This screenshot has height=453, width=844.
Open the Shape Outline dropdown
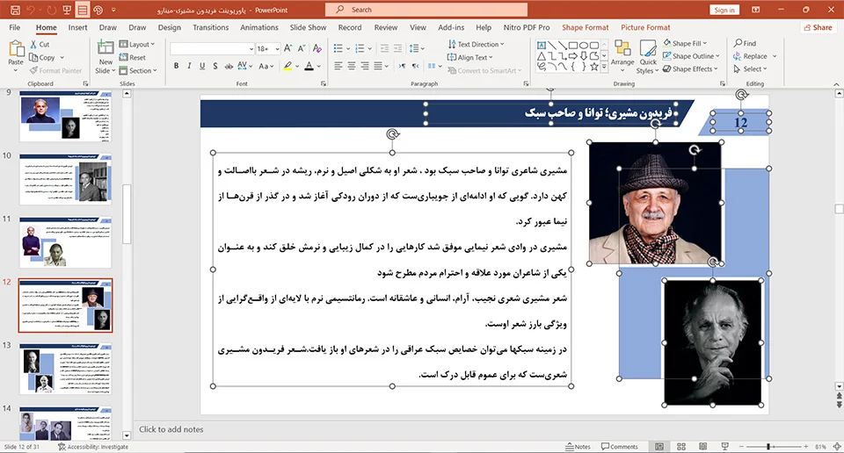tap(691, 56)
